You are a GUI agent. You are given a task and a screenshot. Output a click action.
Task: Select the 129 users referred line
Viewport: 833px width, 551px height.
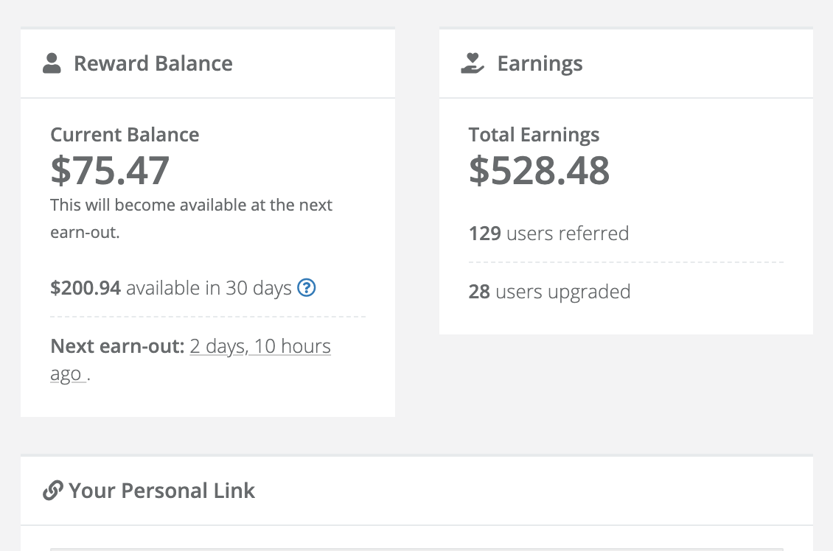point(548,234)
